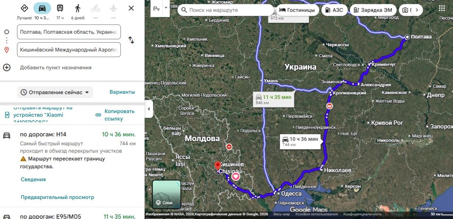Screen dimensions: 453x219
Task: Open the Layers map thumbnail
Action: click(166, 194)
